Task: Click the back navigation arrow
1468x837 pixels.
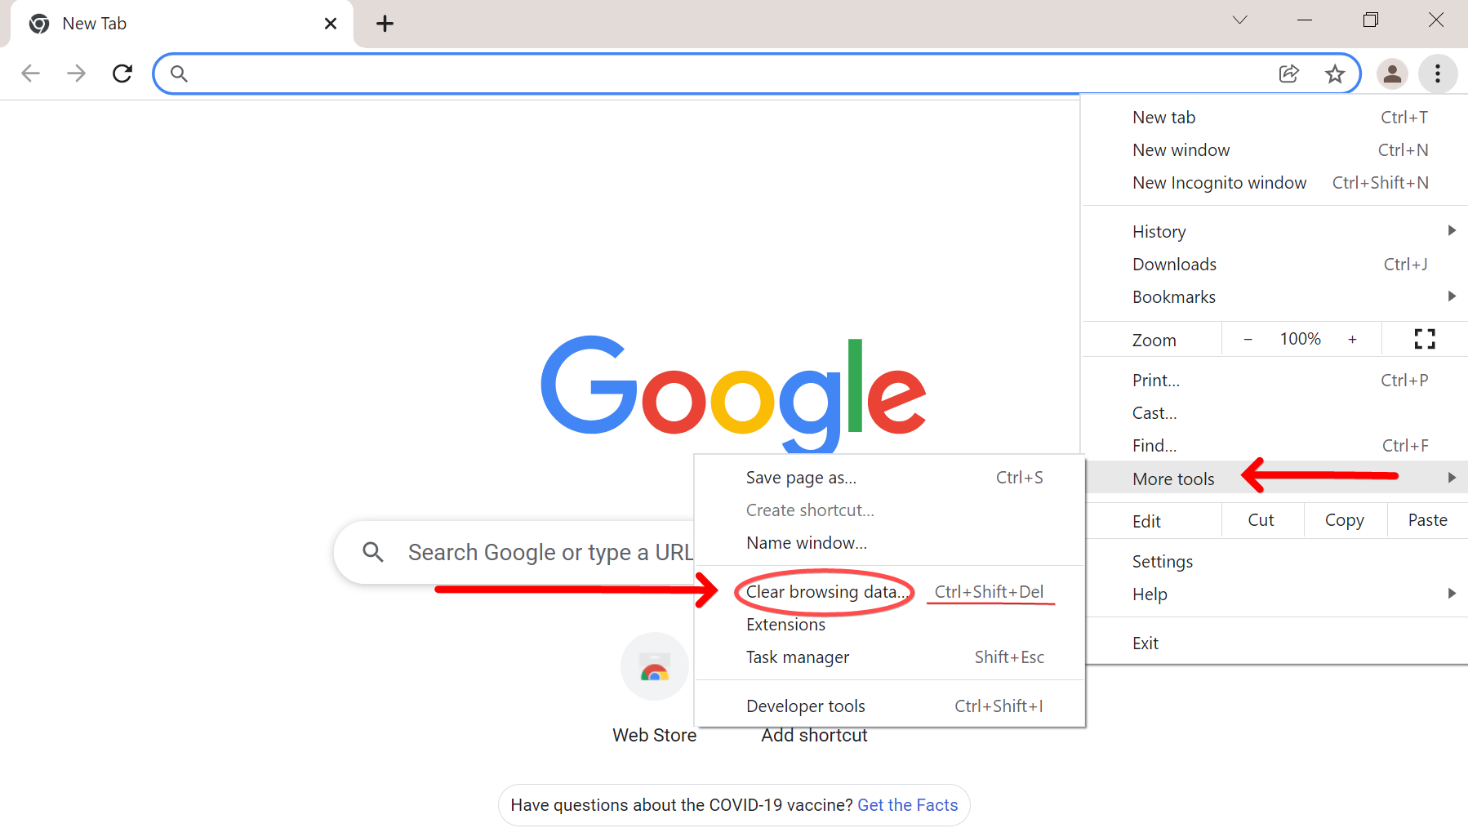Action: point(30,73)
